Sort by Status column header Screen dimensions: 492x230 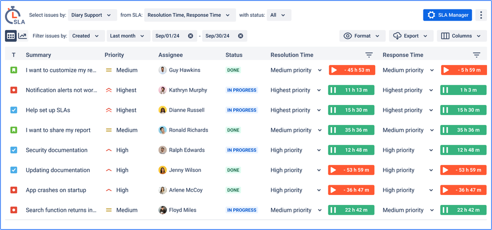[x=234, y=55]
